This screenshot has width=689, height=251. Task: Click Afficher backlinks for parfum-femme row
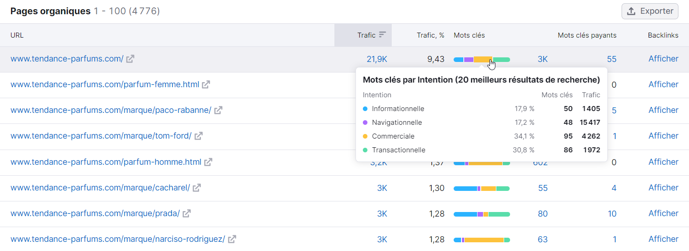(663, 84)
